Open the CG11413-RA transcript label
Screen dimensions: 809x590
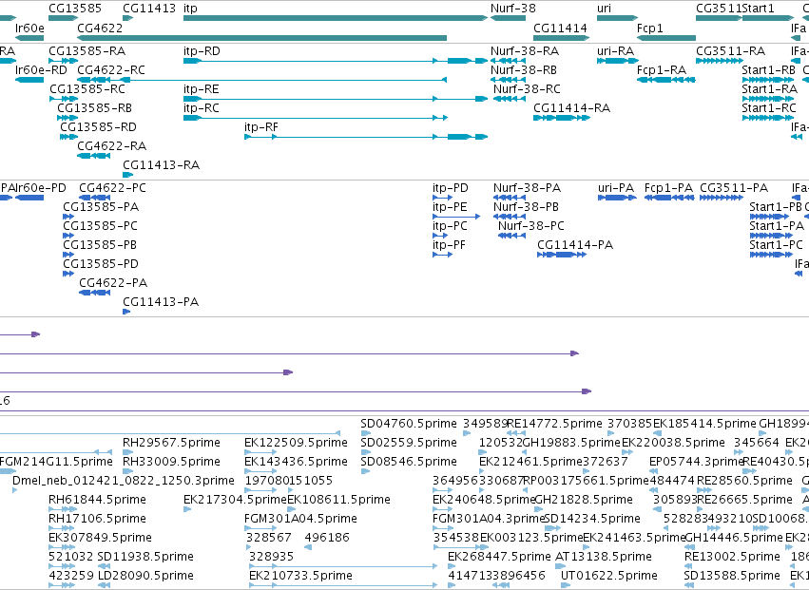pos(161,165)
